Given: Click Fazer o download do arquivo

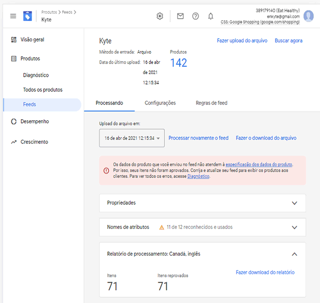Looking at the screenshot, I should click(266, 138).
